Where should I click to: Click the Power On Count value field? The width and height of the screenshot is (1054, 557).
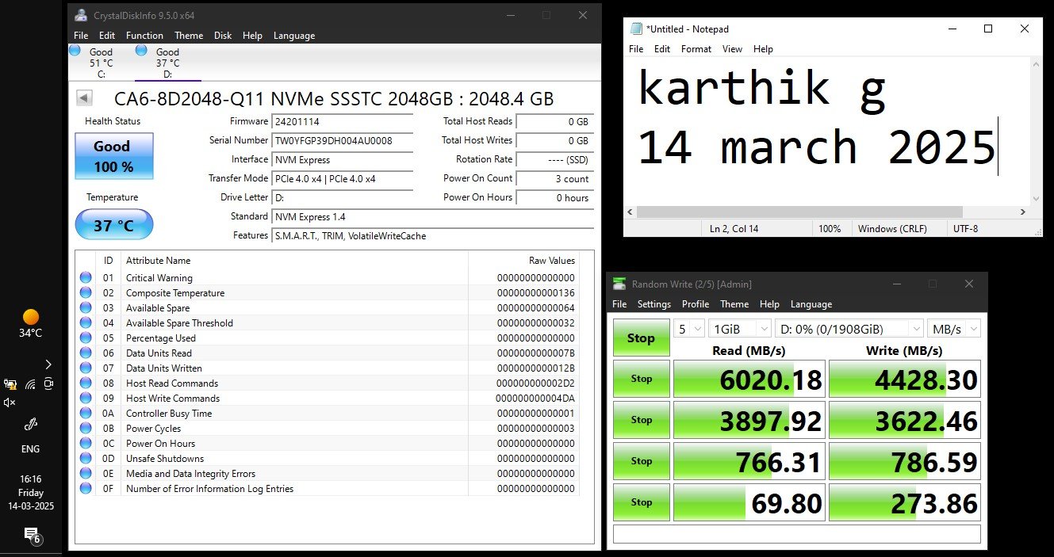(554, 179)
